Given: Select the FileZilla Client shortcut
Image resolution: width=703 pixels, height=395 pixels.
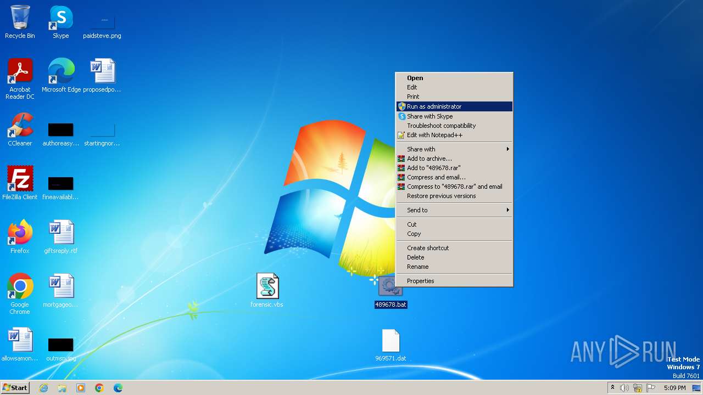Looking at the screenshot, I should 20,183.
